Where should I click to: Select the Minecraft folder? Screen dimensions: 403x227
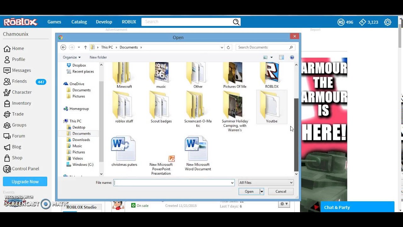(124, 76)
